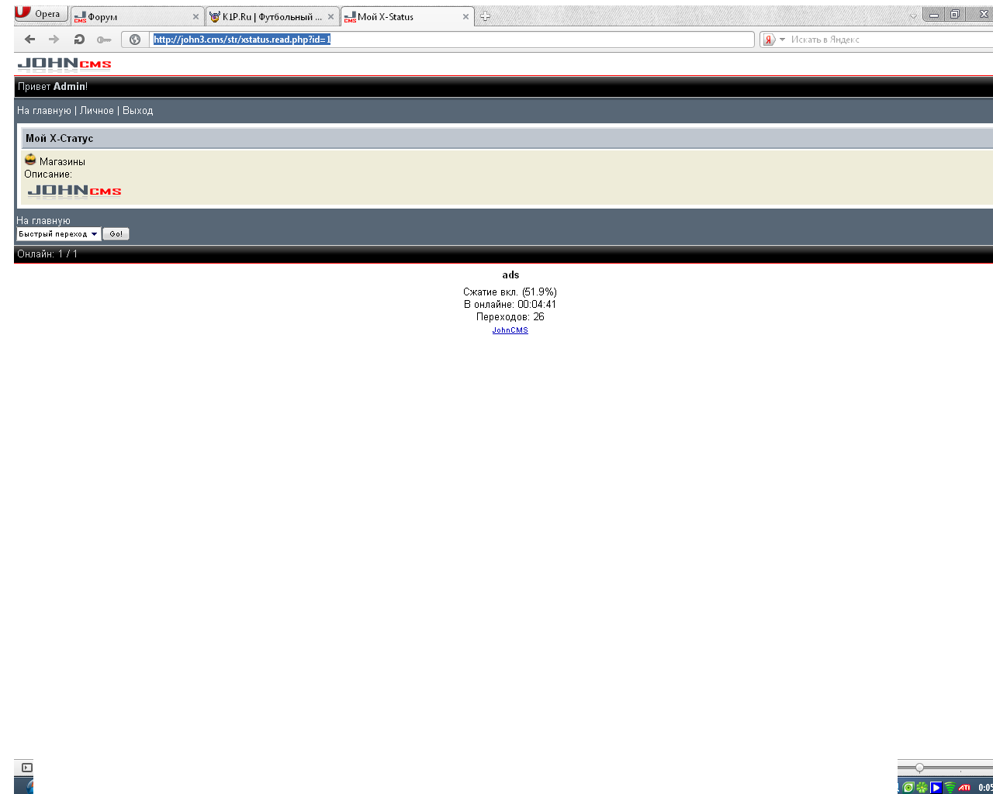Screen dimensions: 993x794
Task: Click the Сжатие вкл. (51.9%) text
Action: coord(510,292)
